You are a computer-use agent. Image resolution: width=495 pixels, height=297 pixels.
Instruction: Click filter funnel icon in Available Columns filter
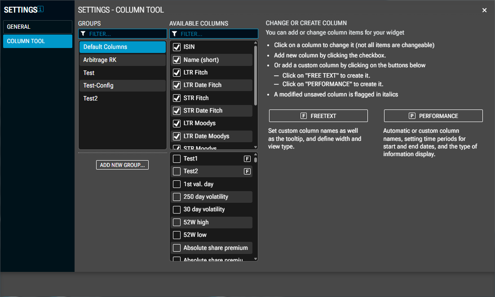tap(174, 34)
